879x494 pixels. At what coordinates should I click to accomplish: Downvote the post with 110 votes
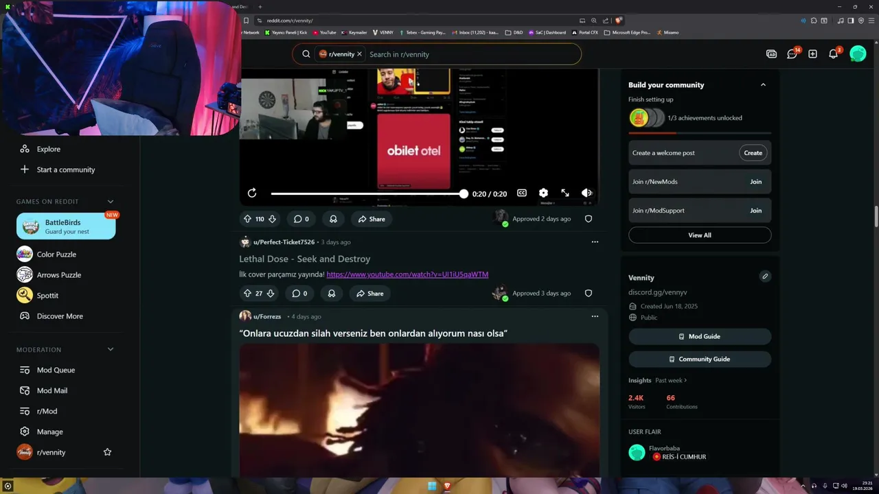272,219
